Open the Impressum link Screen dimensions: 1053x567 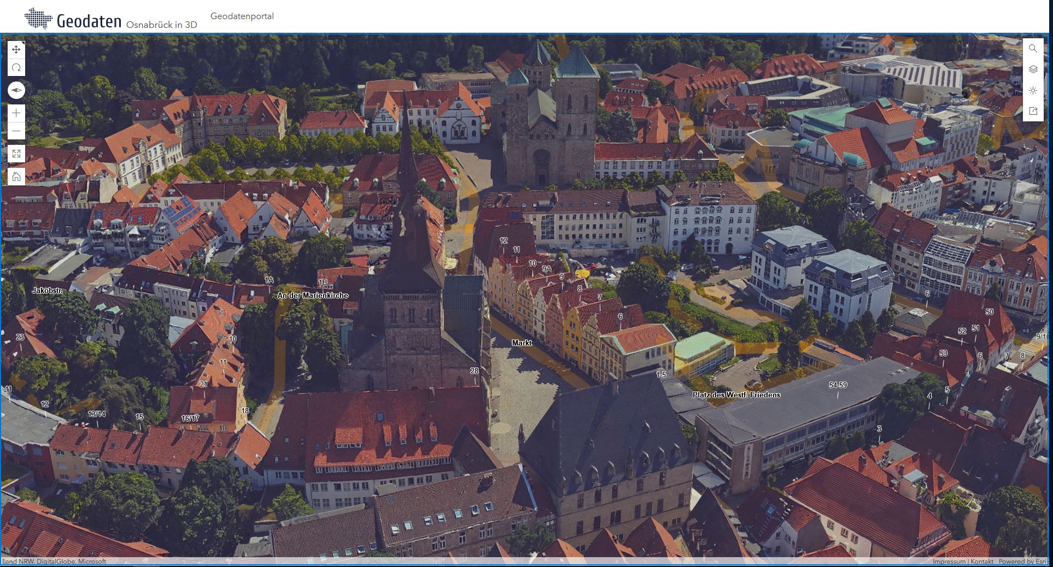click(x=949, y=562)
